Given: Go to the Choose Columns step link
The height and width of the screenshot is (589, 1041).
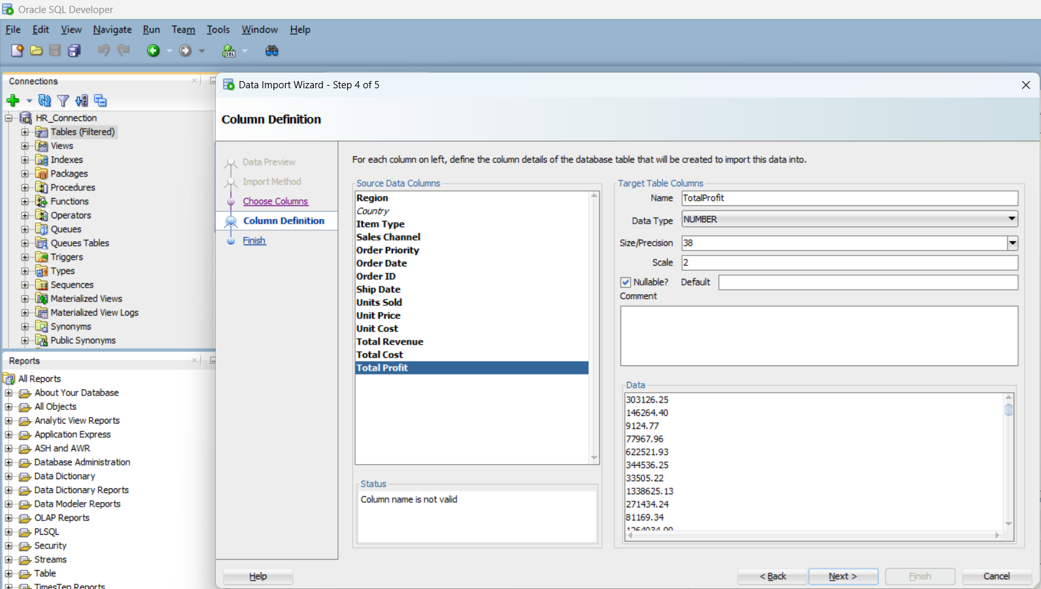Looking at the screenshot, I should coord(275,201).
